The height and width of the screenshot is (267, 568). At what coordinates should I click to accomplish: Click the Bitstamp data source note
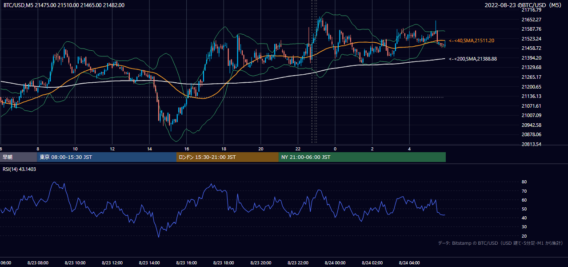click(x=500, y=243)
